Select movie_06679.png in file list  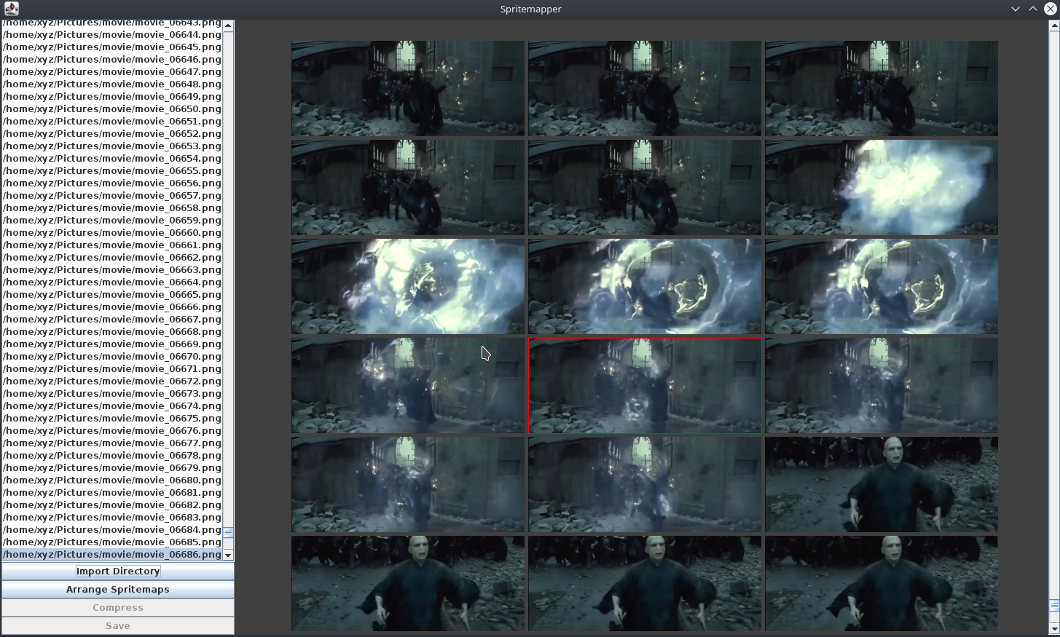[112, 467]
